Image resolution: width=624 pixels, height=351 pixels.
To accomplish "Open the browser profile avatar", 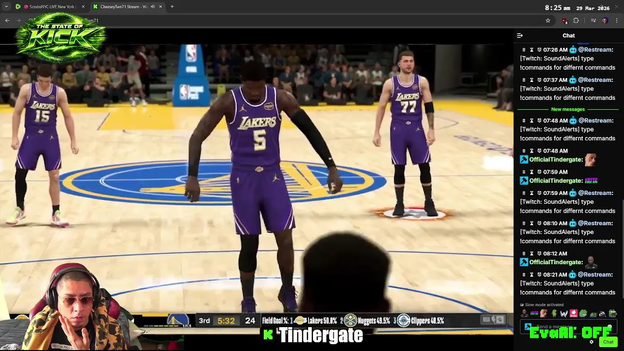I will (605, 20).
